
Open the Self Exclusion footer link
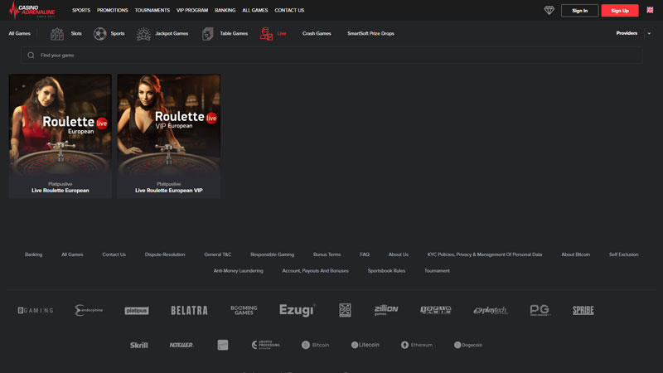click(x=624, y=254)
